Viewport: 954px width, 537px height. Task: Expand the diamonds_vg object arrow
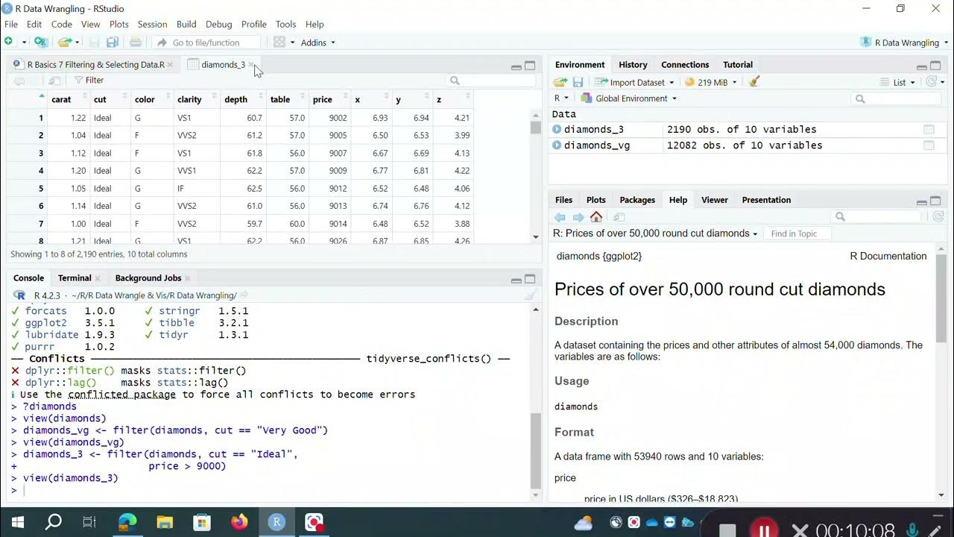click(x=557, y=145)
